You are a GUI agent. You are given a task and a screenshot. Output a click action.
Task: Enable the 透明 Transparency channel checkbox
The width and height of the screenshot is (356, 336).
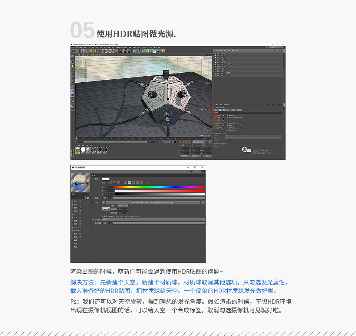pos(80,211)
